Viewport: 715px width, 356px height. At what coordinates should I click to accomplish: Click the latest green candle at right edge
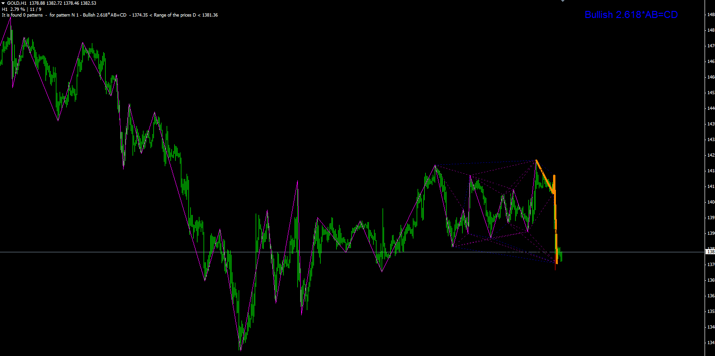(x=562, y=256)
